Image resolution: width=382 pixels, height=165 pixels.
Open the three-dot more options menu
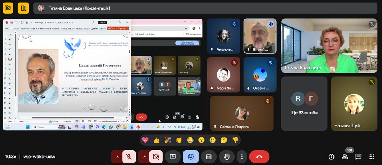pos(241,157)
